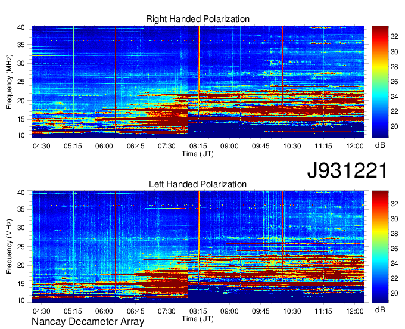Click the 06:45 time tick under Right Handed plot

(x=135, y=146)
